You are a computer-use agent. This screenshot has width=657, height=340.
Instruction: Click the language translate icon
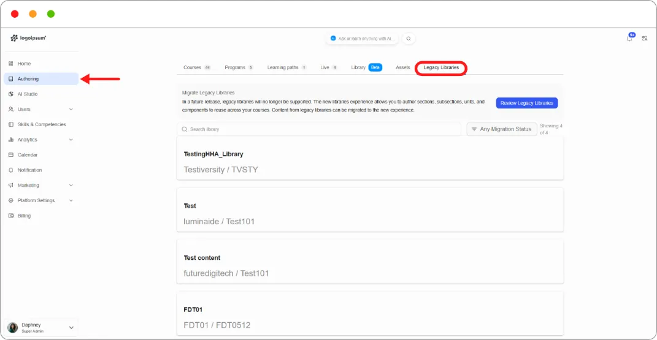pos(645,39)
